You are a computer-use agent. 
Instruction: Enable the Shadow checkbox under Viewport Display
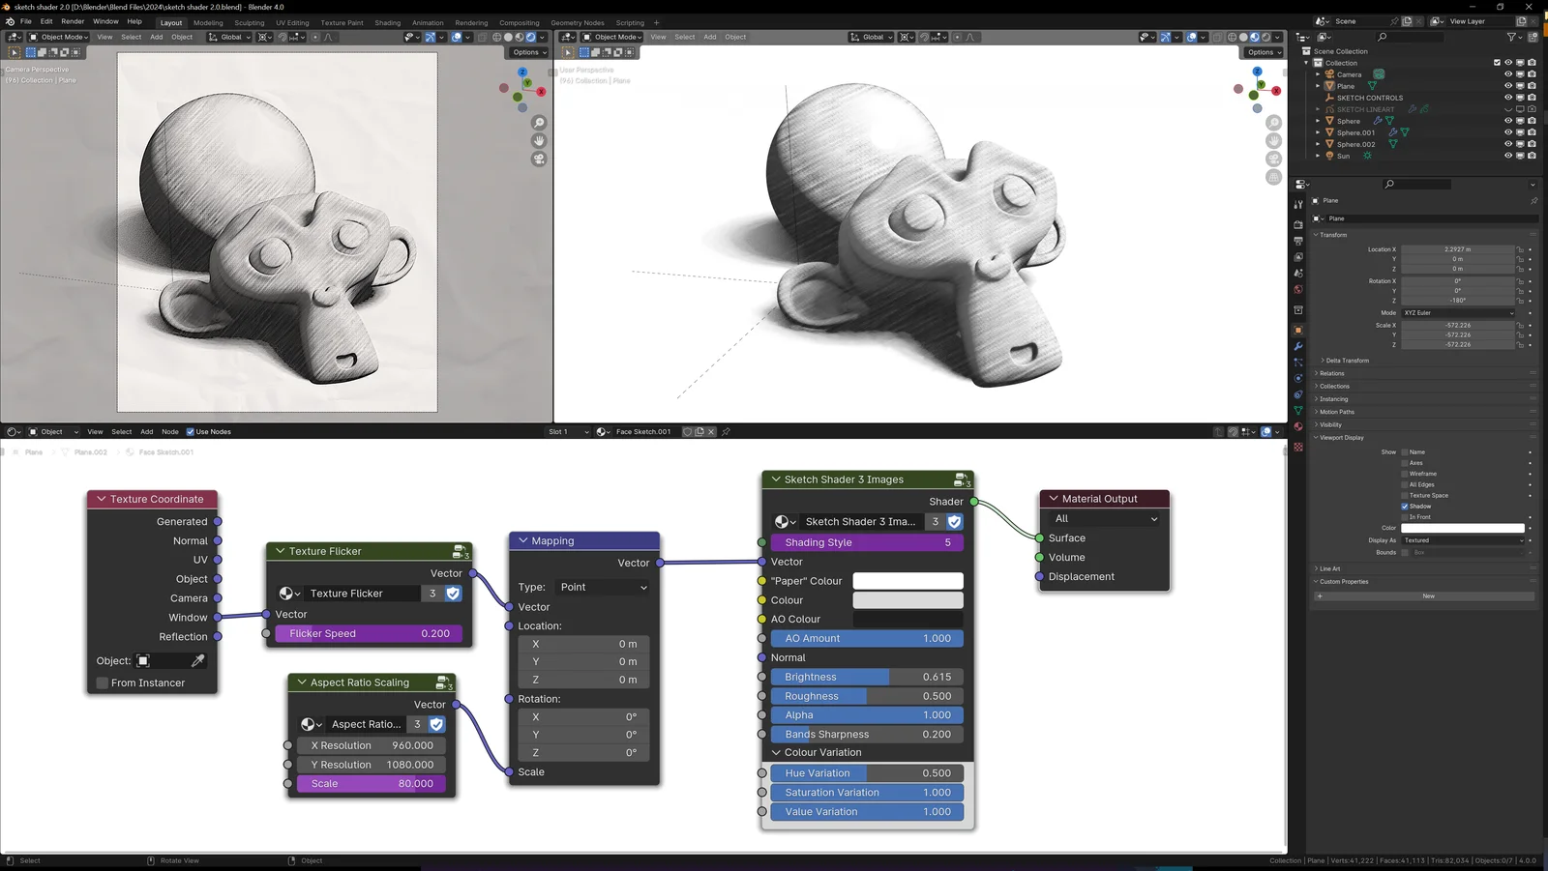click(x=1403, y=506)
